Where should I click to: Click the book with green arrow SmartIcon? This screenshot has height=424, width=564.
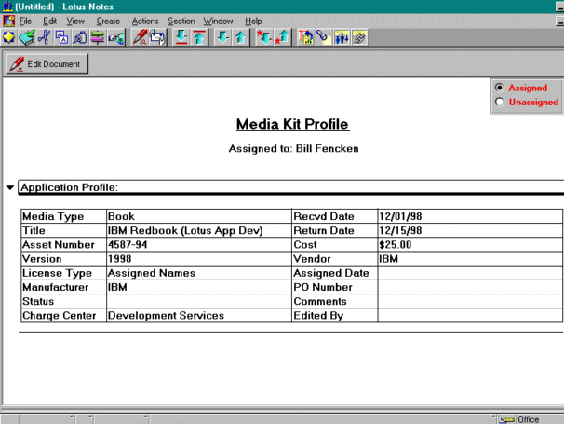tap(27, 37)
